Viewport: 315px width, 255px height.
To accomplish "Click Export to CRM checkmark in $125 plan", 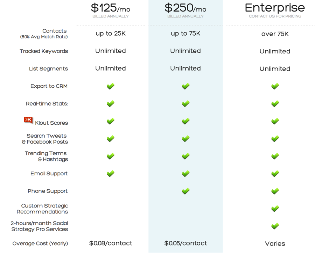I will 111,86.
